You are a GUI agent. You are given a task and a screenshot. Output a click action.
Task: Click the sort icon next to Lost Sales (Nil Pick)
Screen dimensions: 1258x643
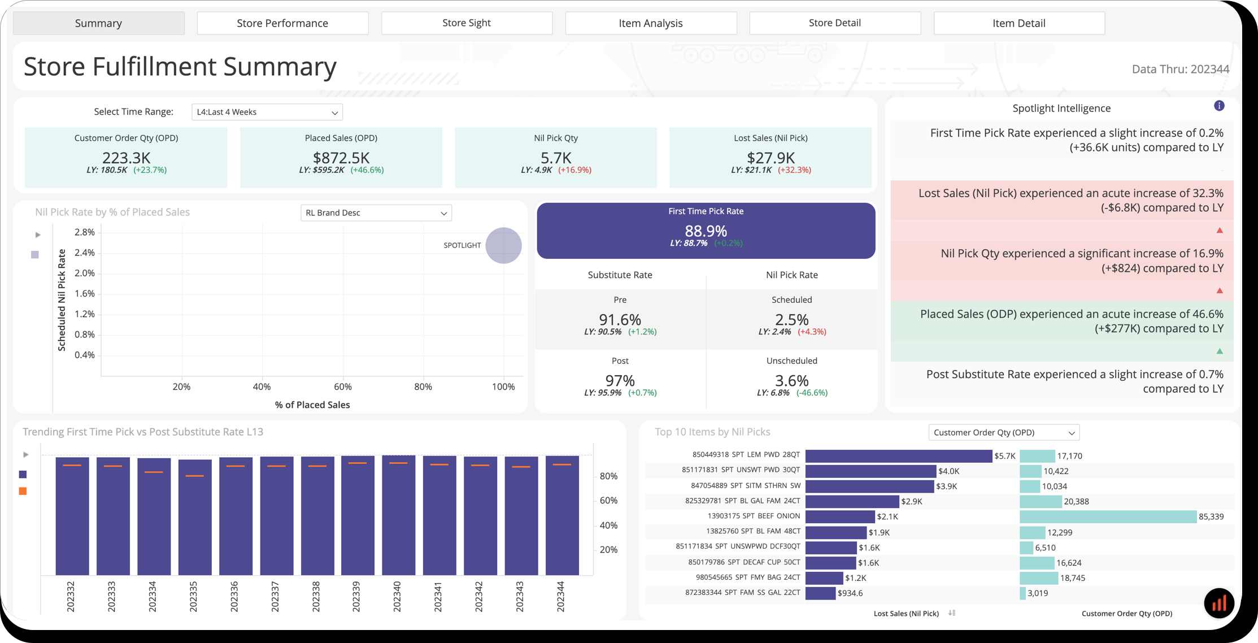(951, 613)
